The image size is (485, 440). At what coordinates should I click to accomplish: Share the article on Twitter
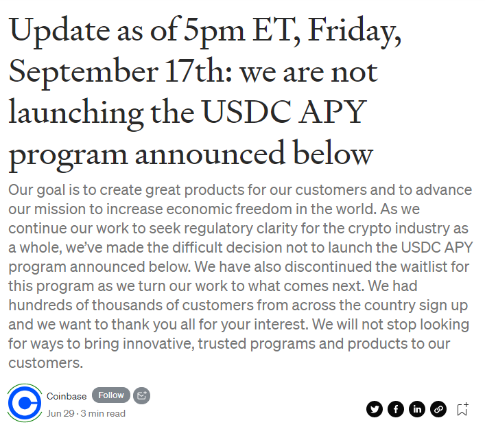point(375,409)
